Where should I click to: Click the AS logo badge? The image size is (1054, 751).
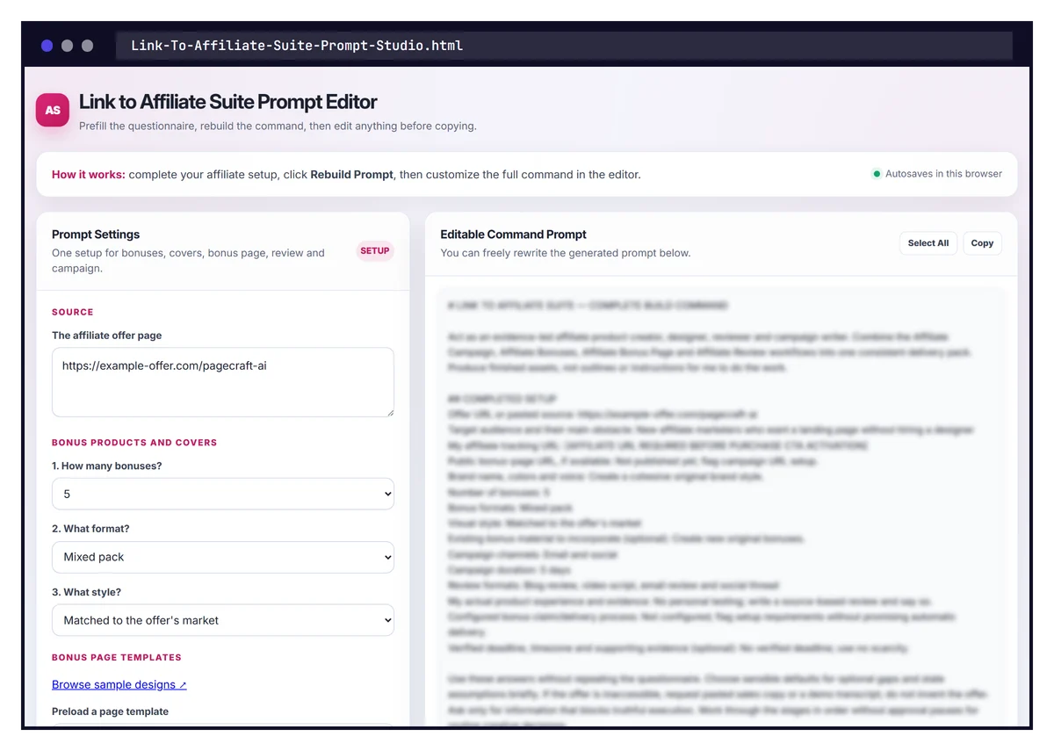[53, 111]
